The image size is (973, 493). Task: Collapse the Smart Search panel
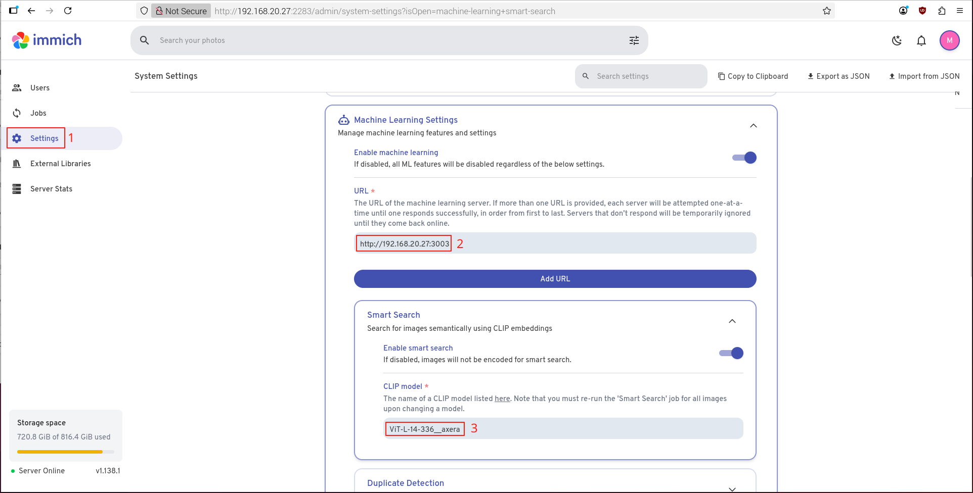pos(732,321)
